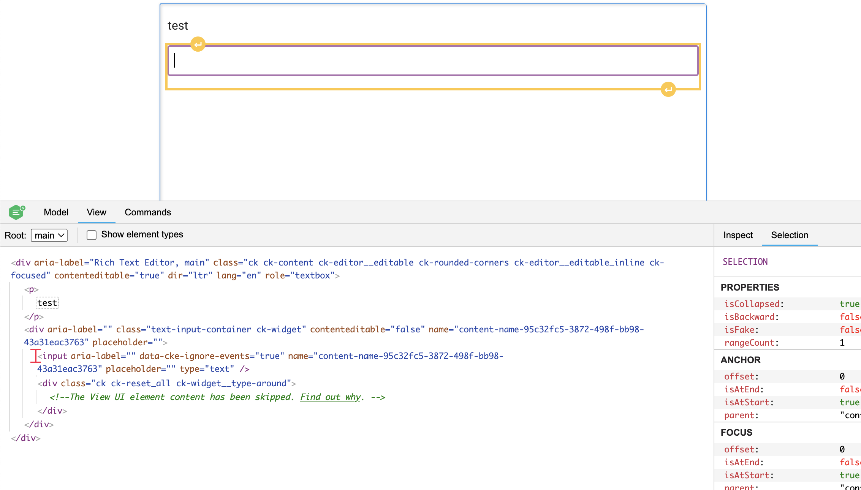Click the bottom insert-paragraph-after arrow button
Image resolution: width=861 pixels, height=490 pixels.
(668, 90)
